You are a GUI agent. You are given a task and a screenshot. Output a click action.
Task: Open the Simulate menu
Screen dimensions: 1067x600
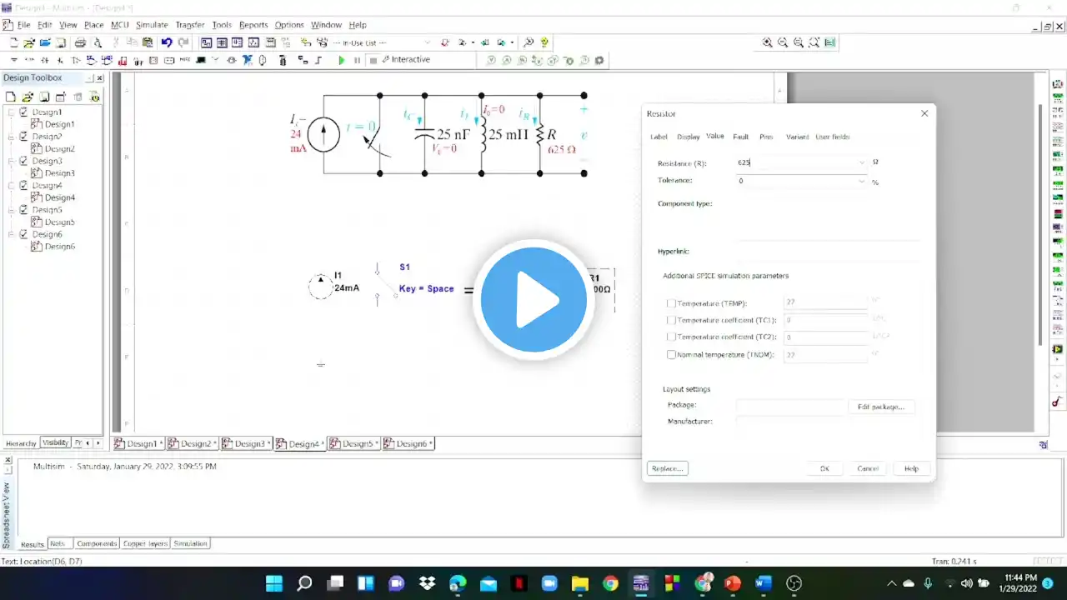tap(152, 25)
